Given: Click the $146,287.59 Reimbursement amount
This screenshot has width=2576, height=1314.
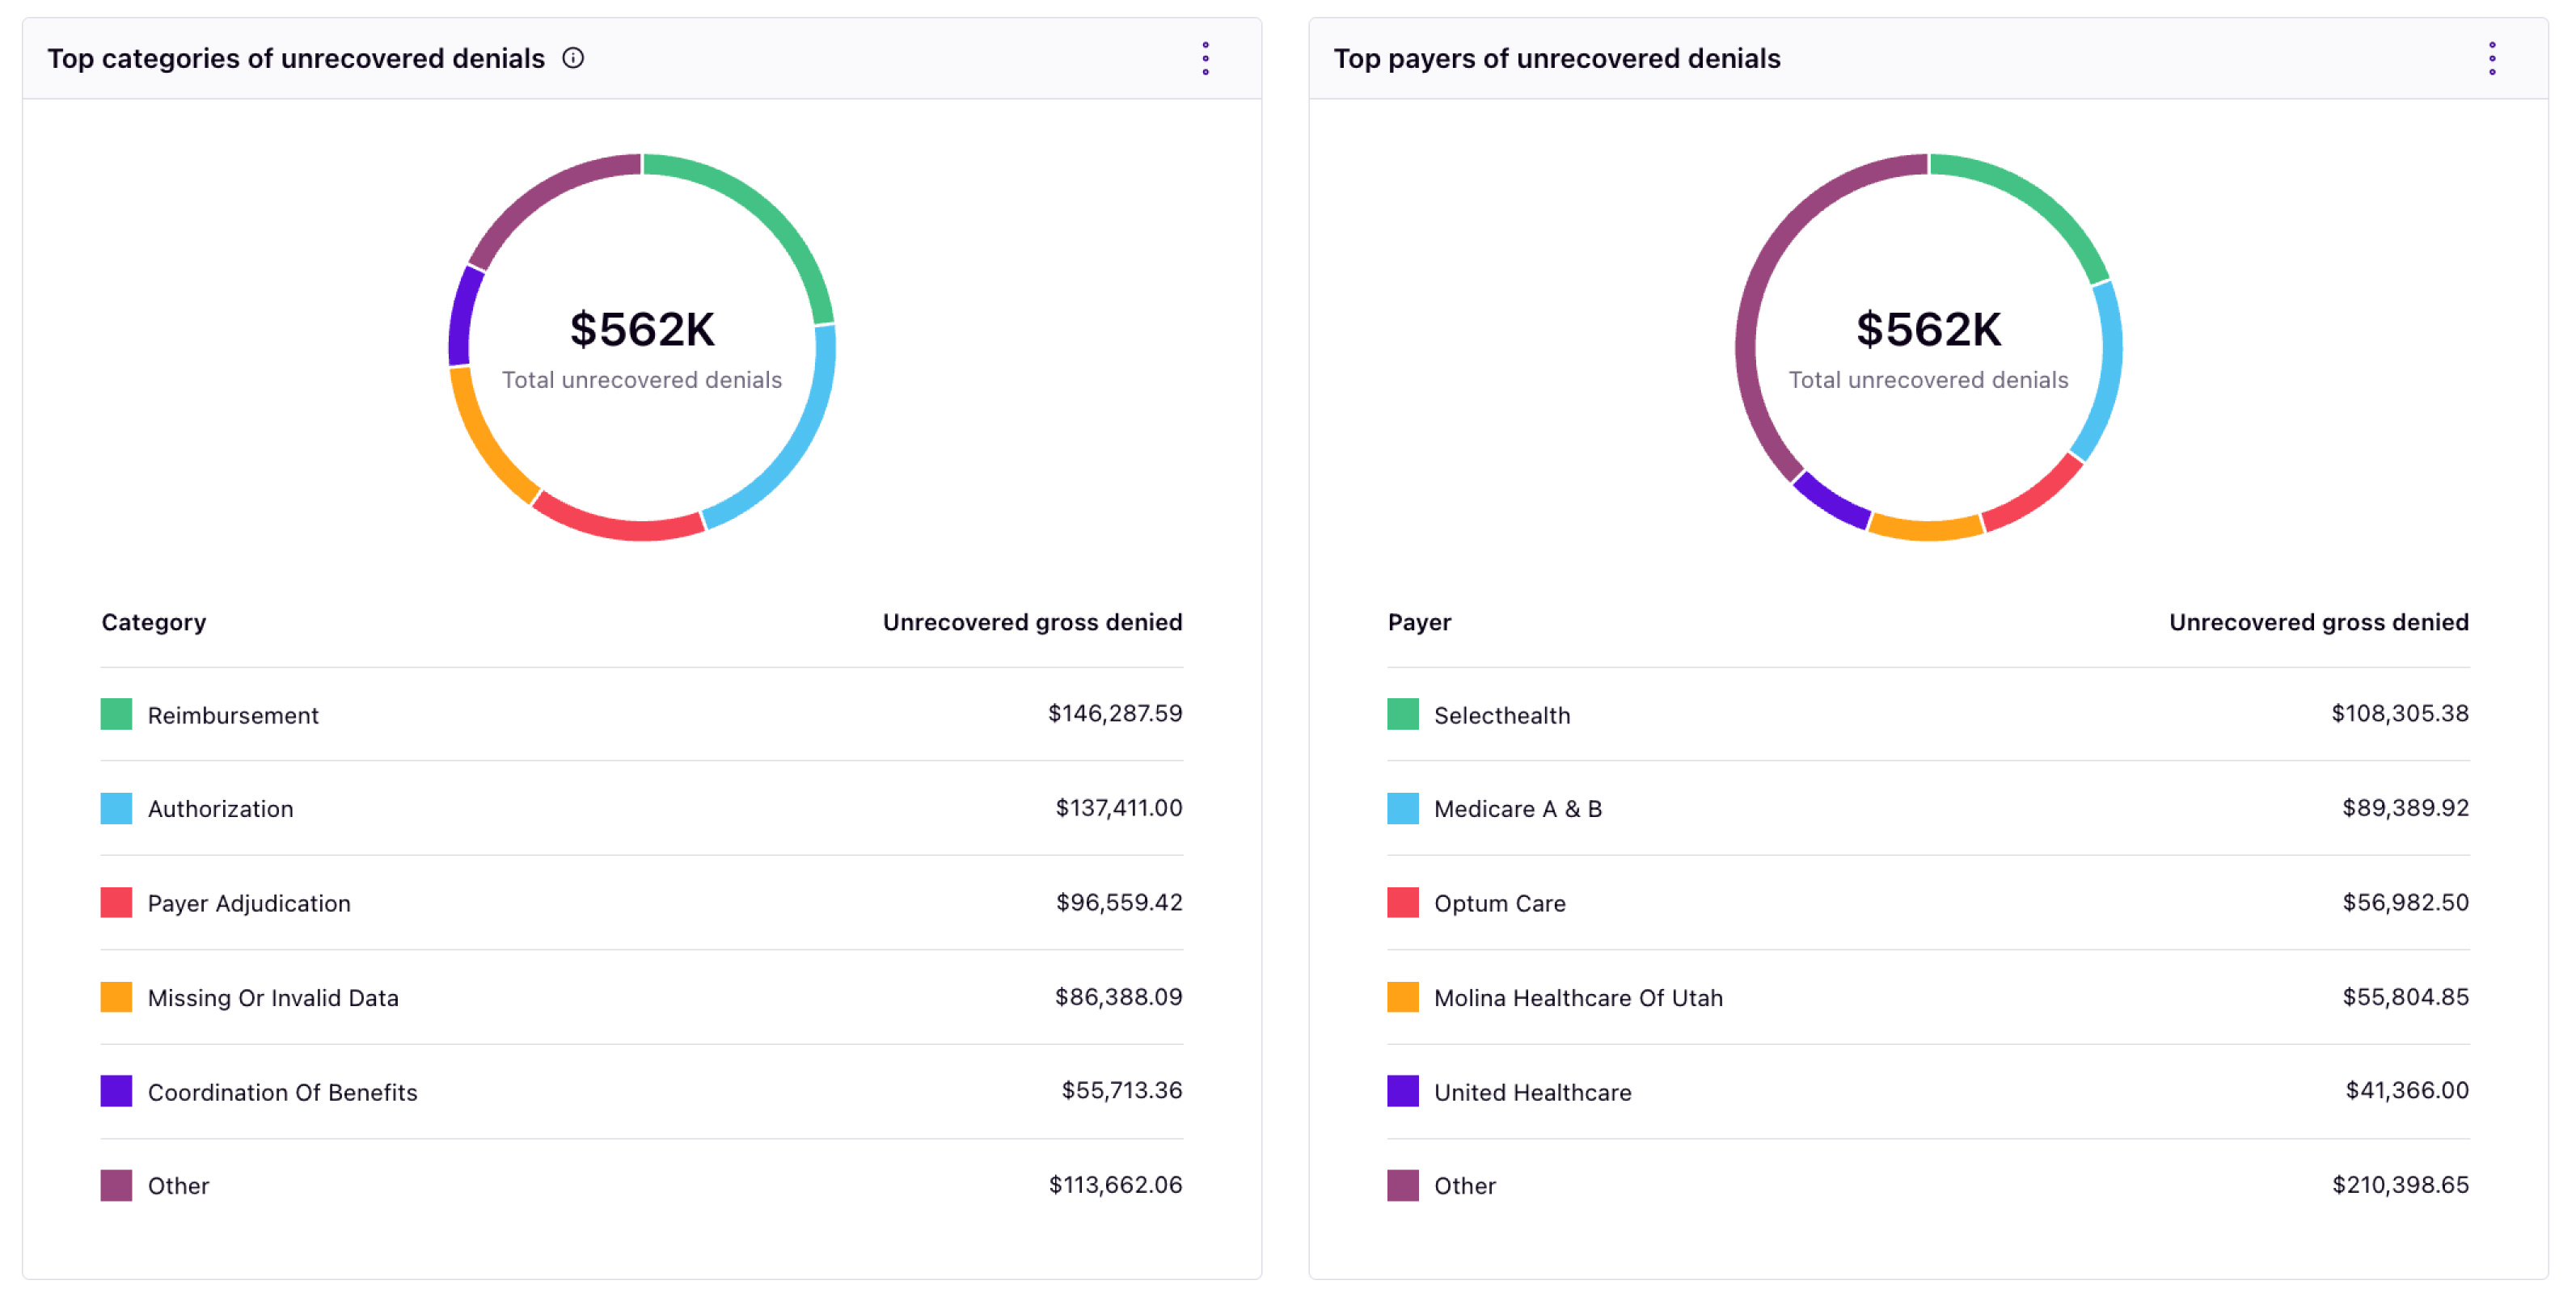Looking at the screenshot, I should click(1115, 714).
